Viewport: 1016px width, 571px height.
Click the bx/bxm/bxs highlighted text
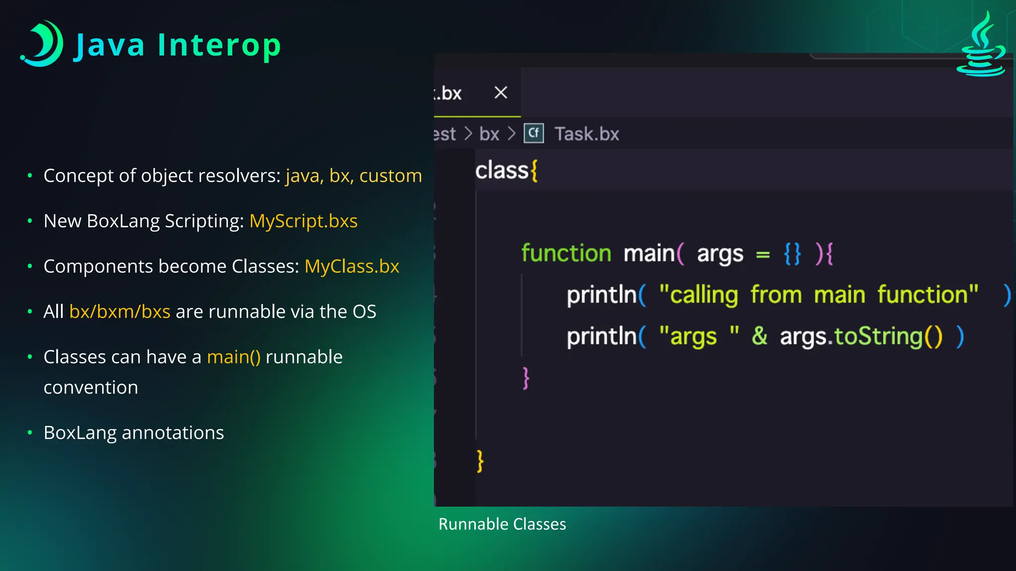click(120, 312)
